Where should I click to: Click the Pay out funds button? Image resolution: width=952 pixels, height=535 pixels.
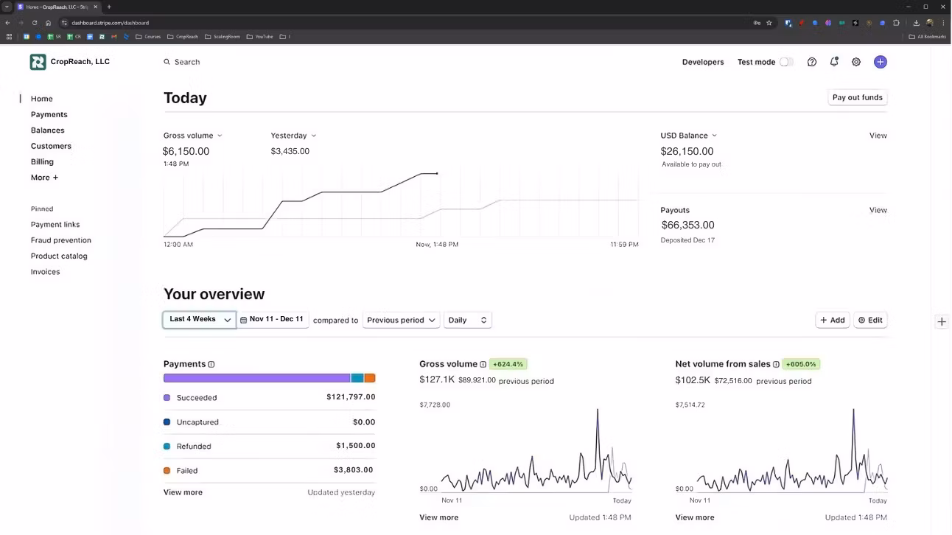pos(858,97)
